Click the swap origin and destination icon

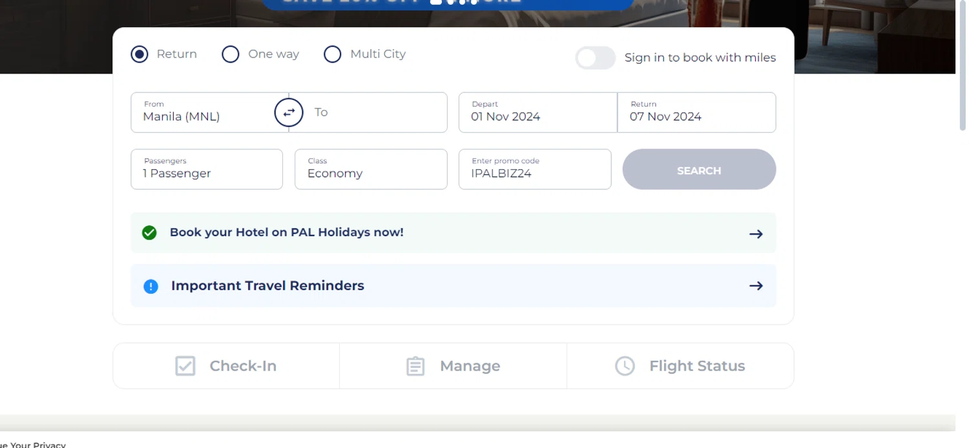[289, 113]
